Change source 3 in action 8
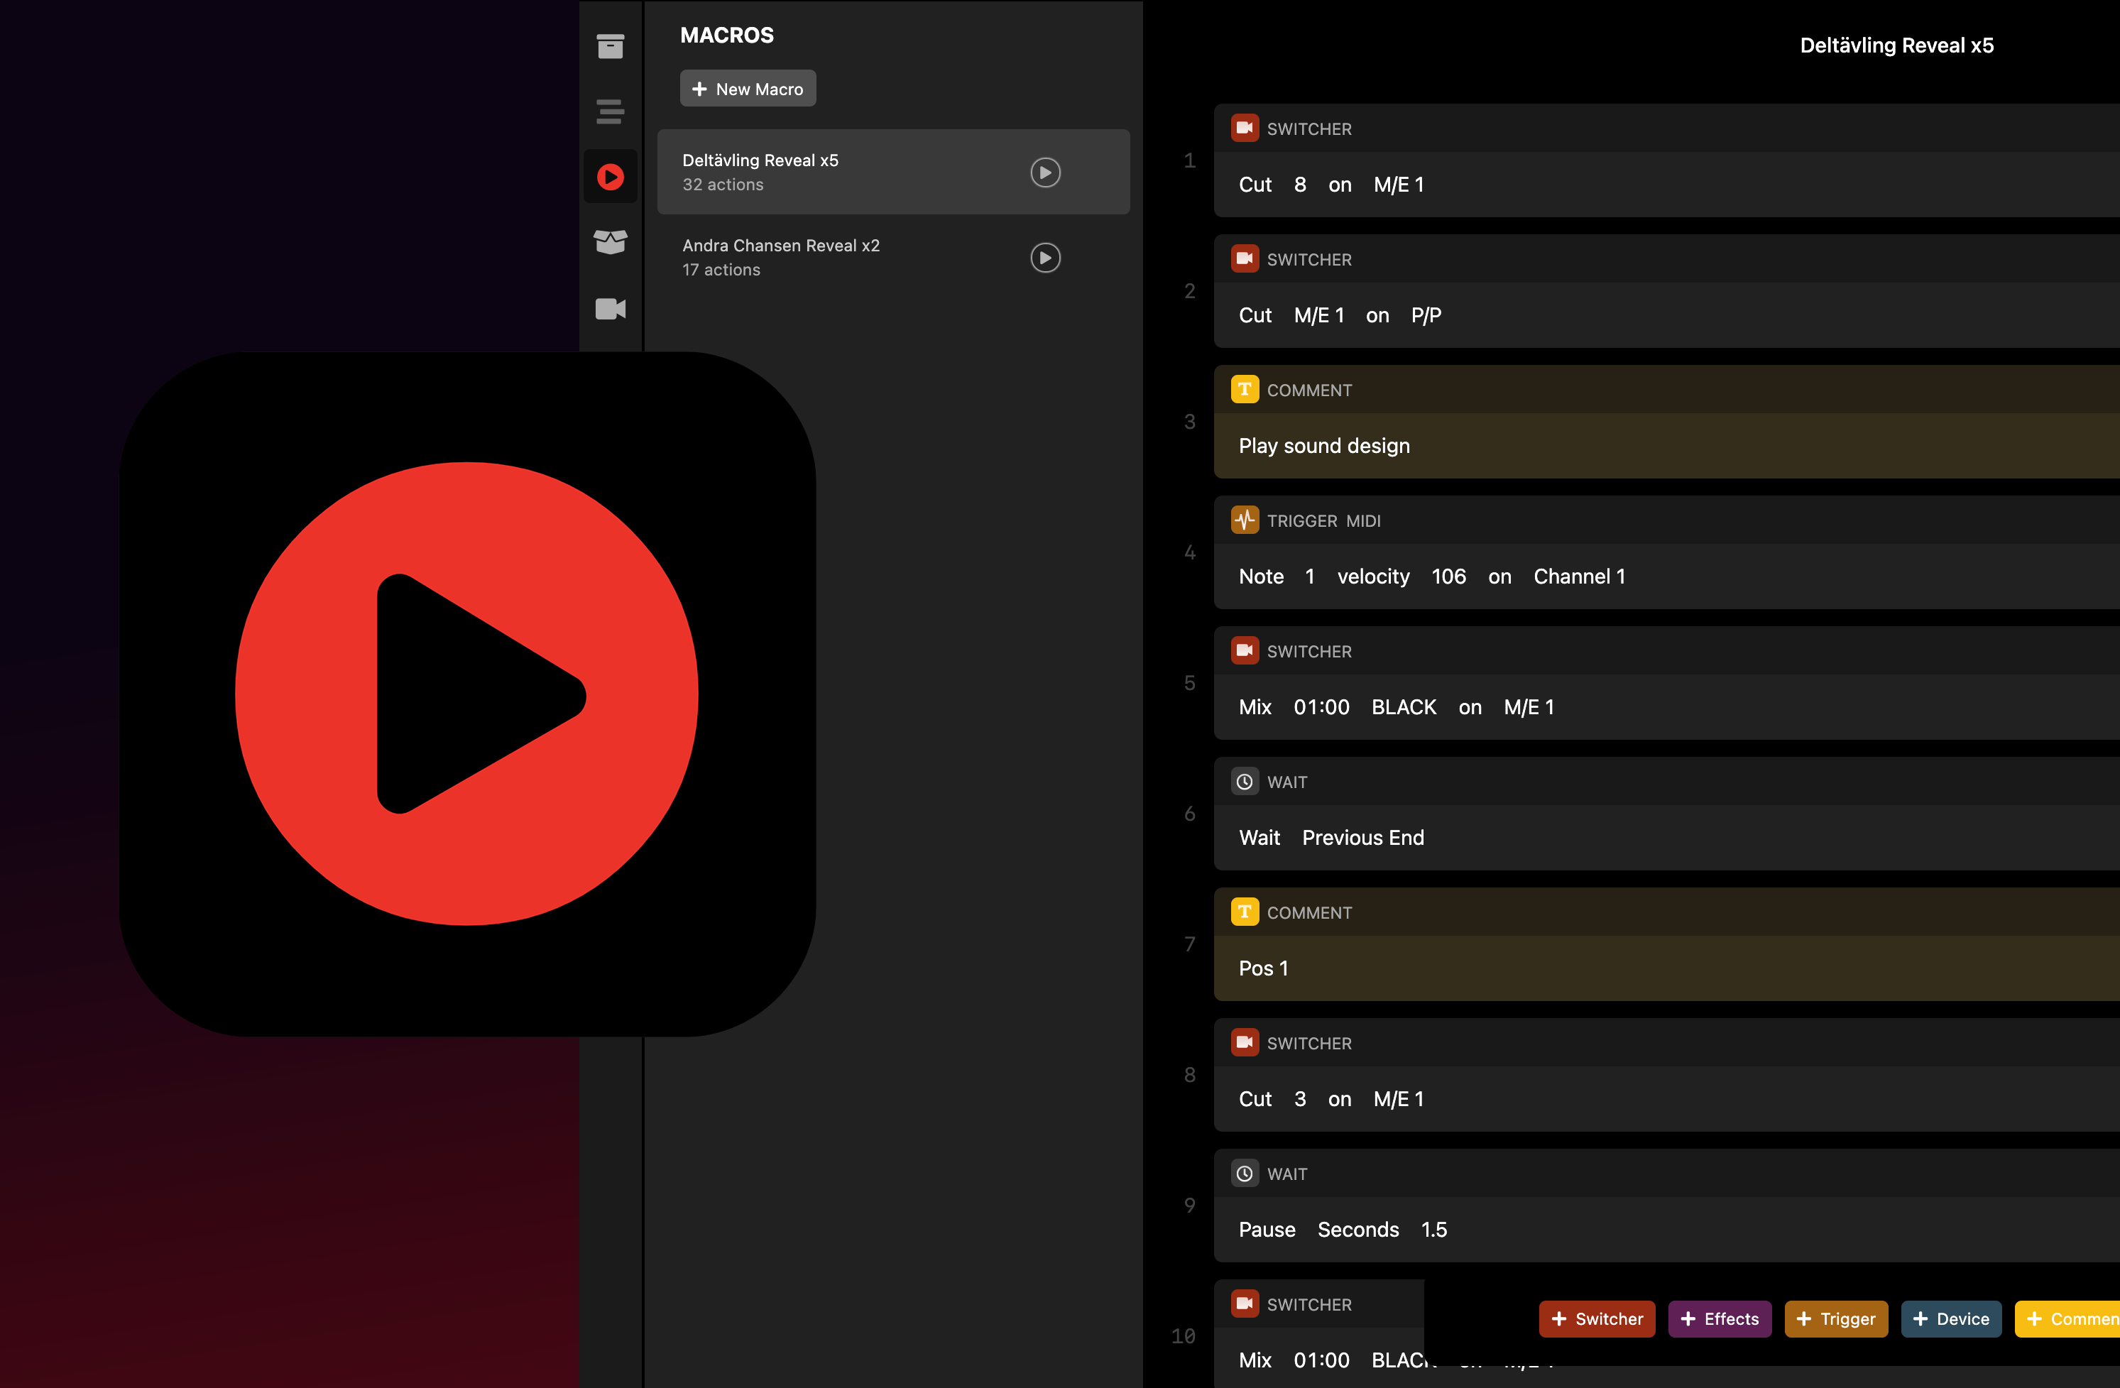This screenshot has width=2120, height=1388. 1299,1098
